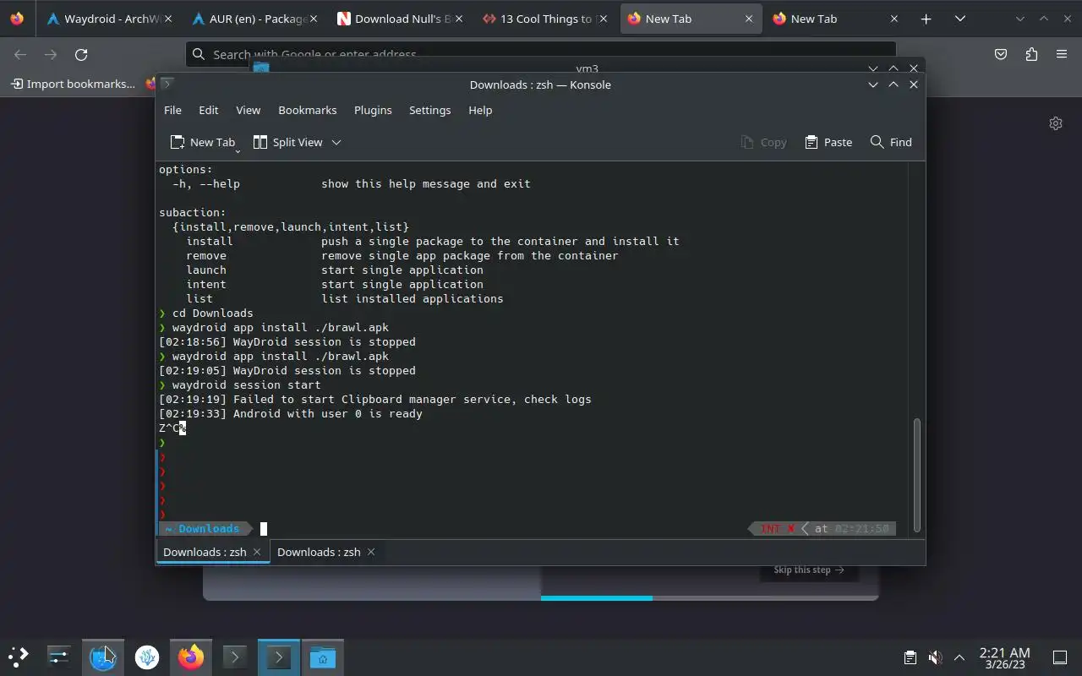Open the New Tab dropdown arrow in Konsole

click(238, 150)
